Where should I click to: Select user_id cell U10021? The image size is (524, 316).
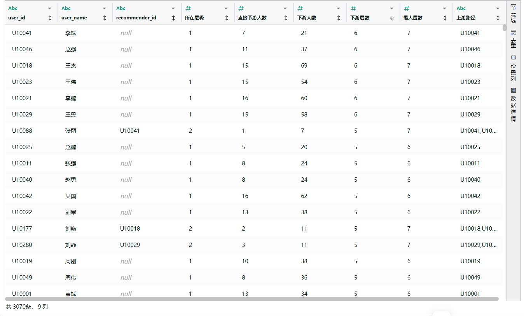click(x=22, y=98)
